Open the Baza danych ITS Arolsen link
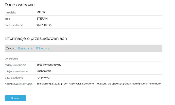Image resolution: width=175 pixels, height=105 pixels. (x=34, y=48)
